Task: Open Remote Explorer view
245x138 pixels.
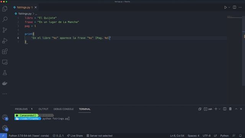Action: click(x=5, y=62)
